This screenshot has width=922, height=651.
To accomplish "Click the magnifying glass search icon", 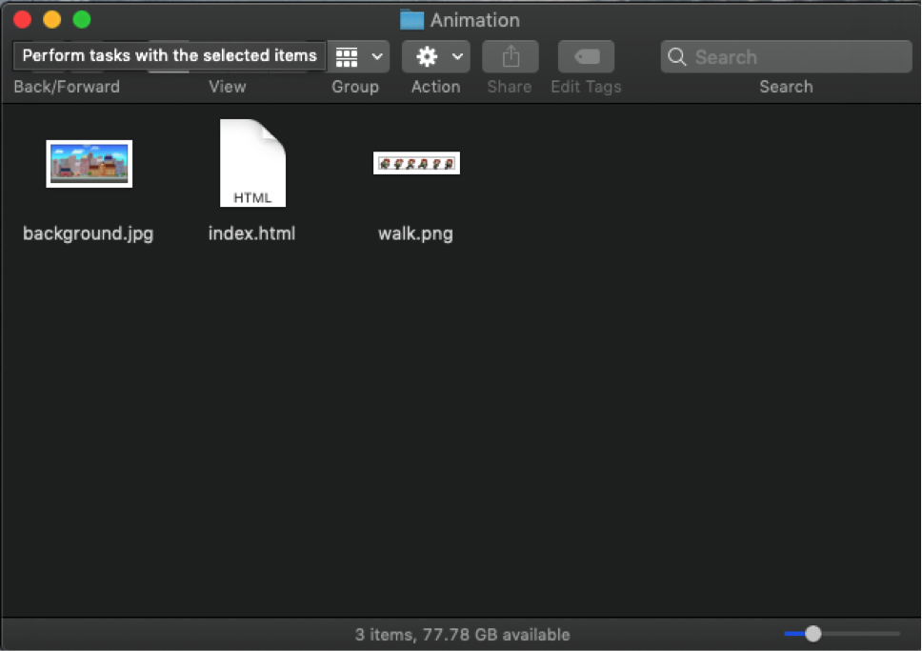I will [x=677, y=57].
